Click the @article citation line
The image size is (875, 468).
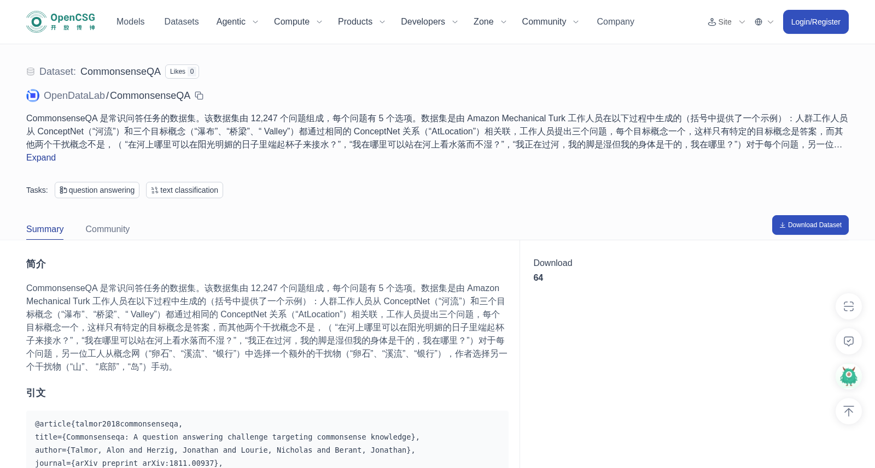[109, 424]
